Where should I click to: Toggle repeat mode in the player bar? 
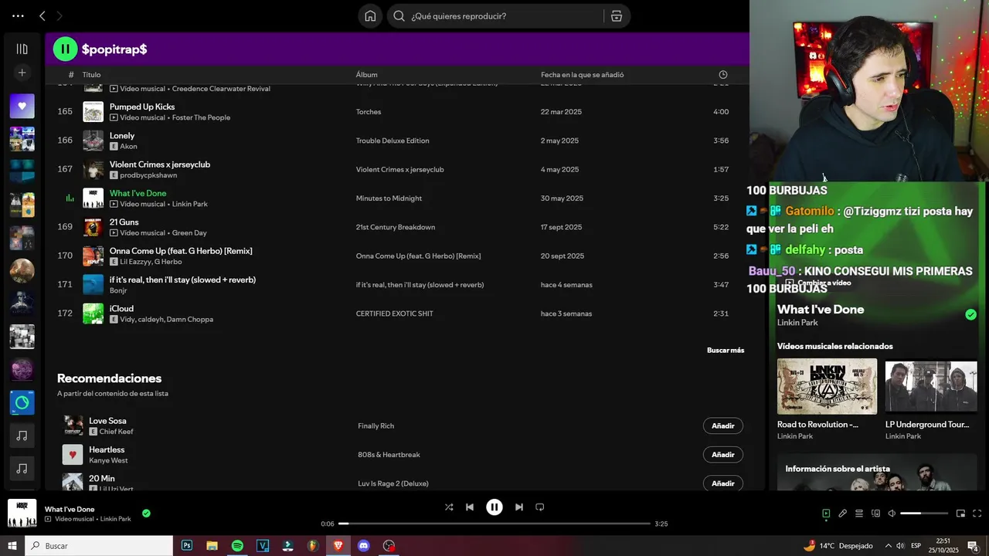[x=540, y=507]
